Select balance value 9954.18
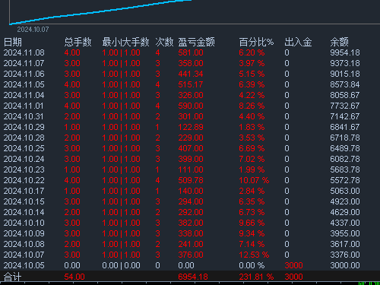The image size is (380, 285). [345, 52]
